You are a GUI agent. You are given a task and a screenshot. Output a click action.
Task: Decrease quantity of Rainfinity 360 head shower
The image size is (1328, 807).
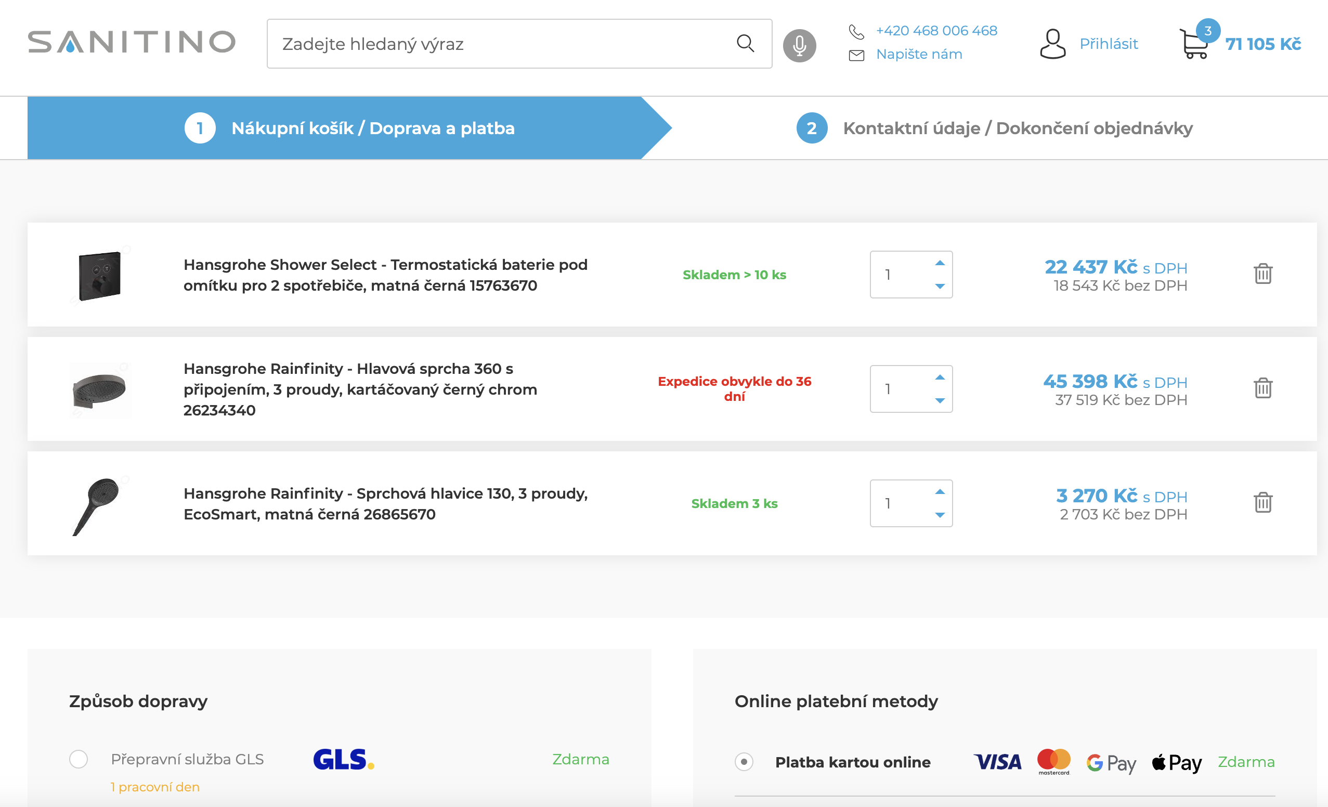[940, 400]
